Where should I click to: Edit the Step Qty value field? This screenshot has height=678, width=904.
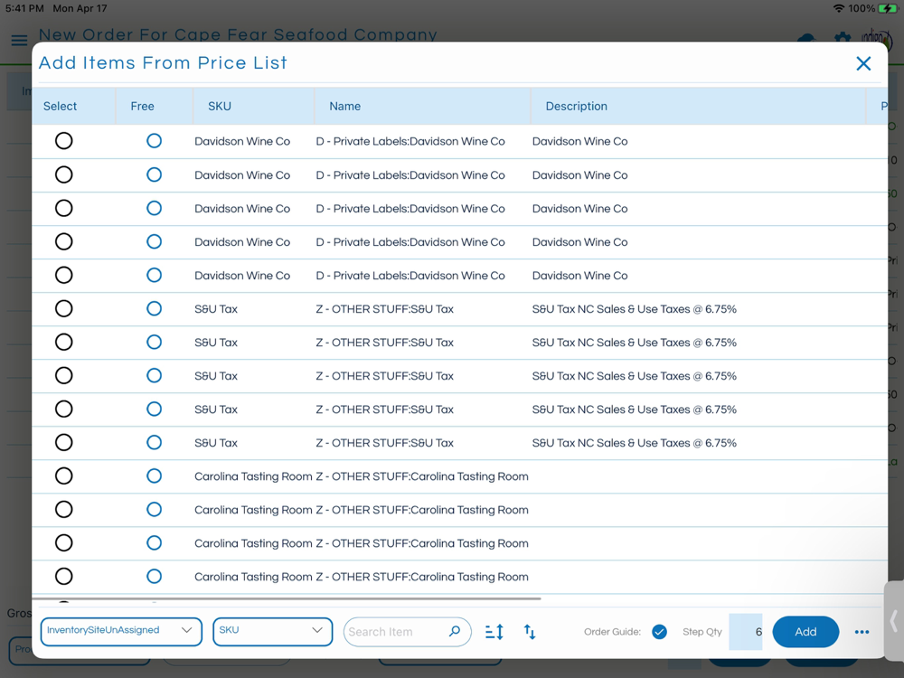[746, 632]
